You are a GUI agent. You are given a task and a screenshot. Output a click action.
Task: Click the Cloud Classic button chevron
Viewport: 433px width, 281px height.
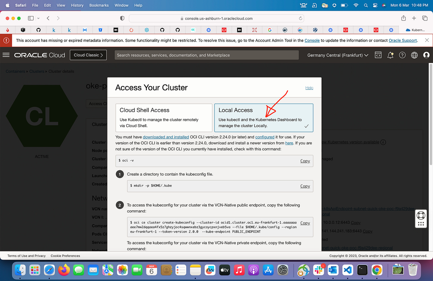[x=101, y=55]
